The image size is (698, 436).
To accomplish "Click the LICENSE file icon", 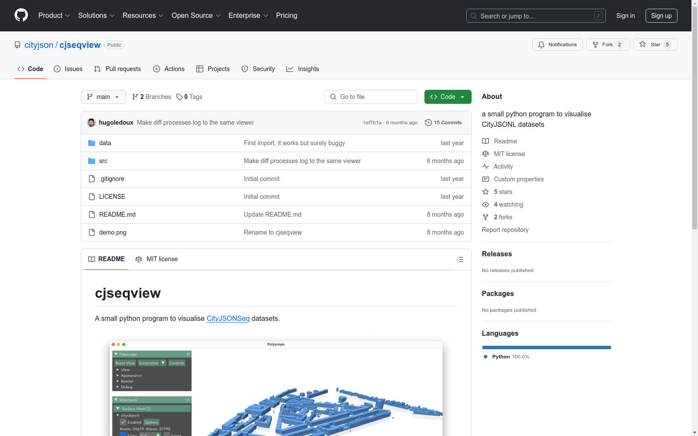I will 92,197.
